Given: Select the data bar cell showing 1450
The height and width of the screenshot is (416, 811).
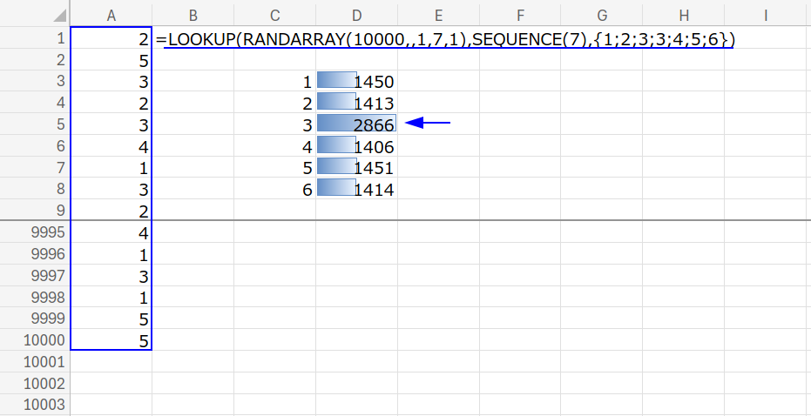Looking at the screenshot, I should (356, 82).
